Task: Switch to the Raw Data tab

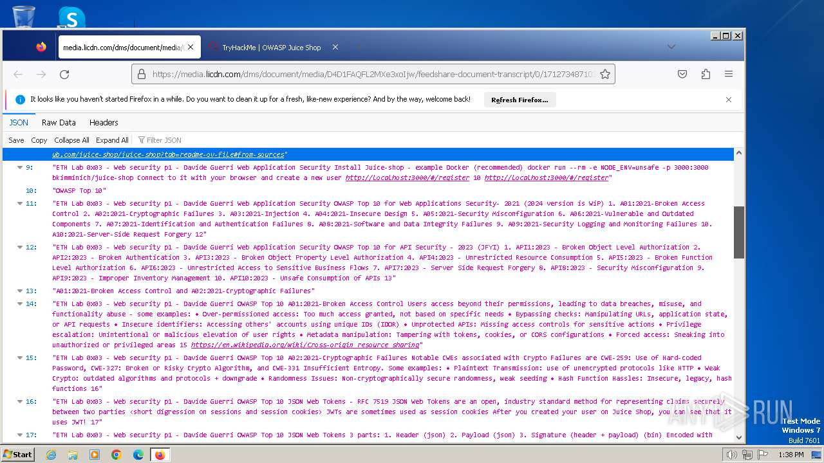Action: (x=59, y=122)
